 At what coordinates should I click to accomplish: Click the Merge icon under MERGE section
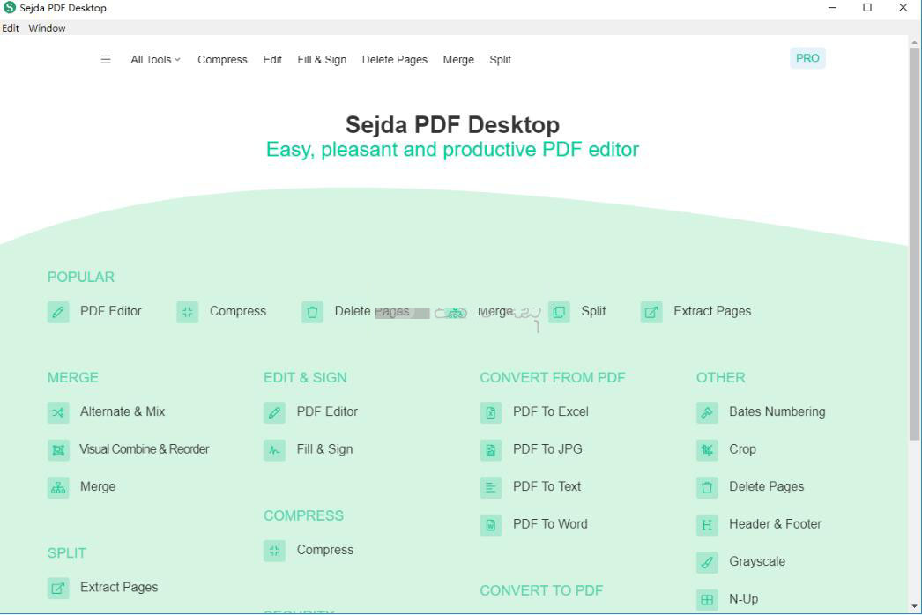[58, 487]
